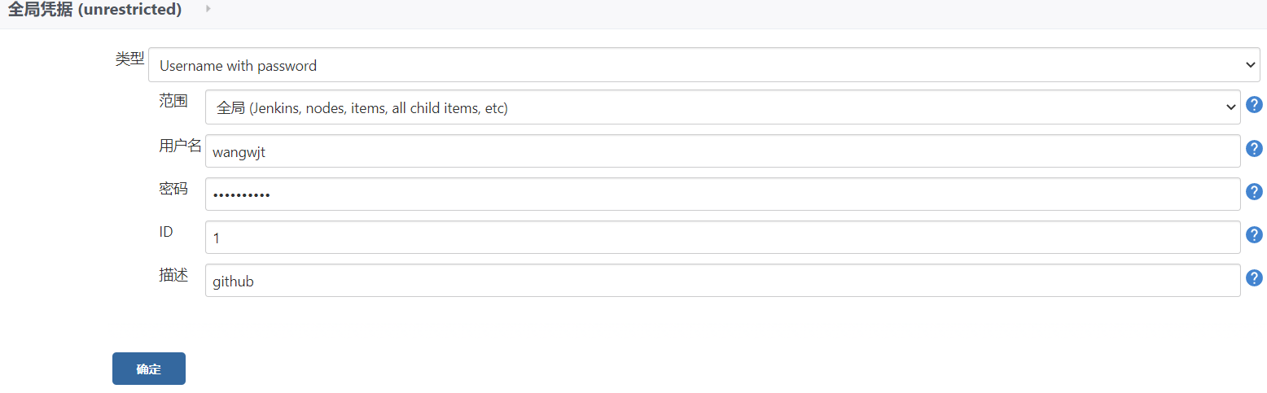Click the 范围 label text

173,101
